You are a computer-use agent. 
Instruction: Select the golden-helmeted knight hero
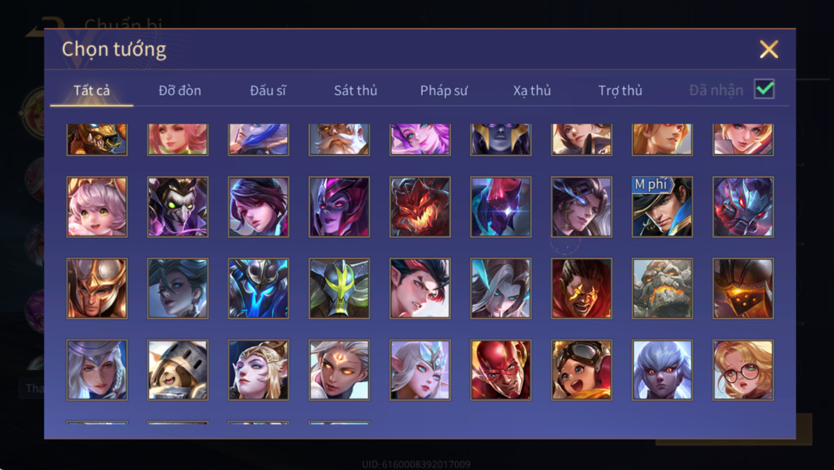(x=97, y=289)
